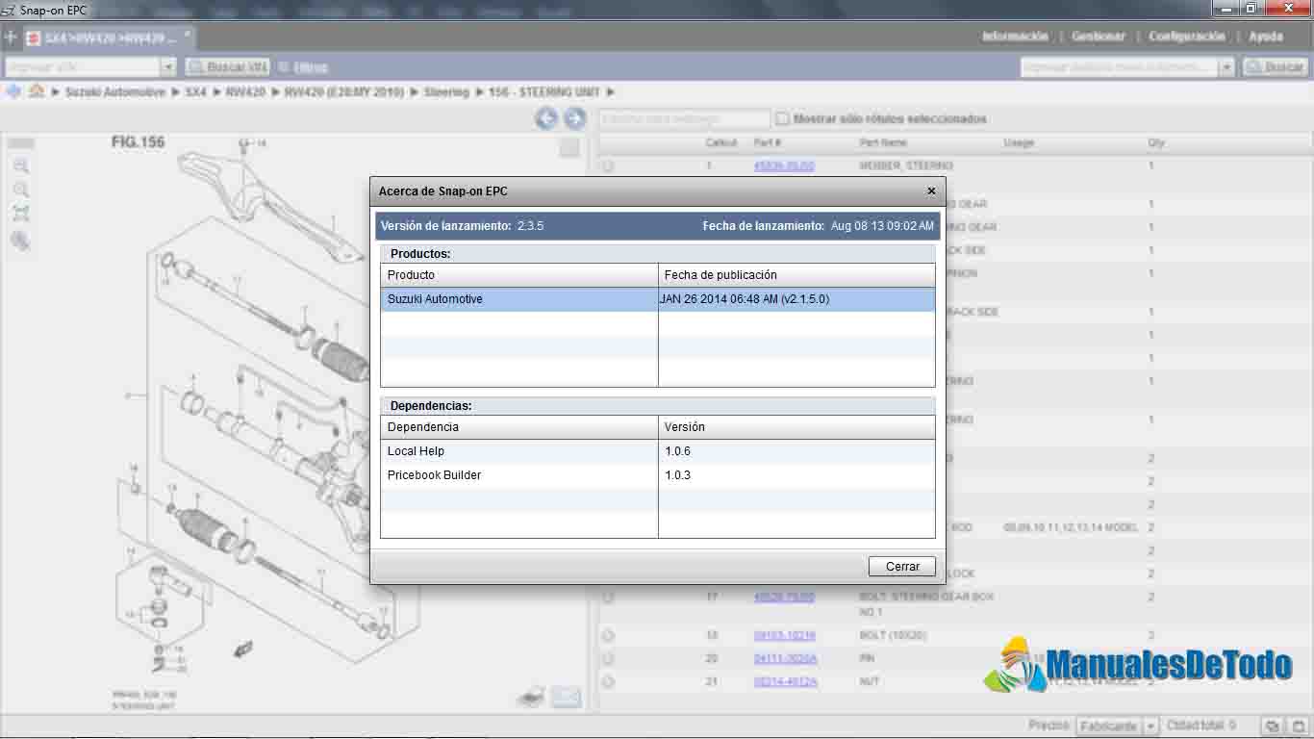Viewport: 1314px width, 739px height.
Task: Navigate to 156 - STEERING UNIT breadcrumb
Action: pos(544,92)
